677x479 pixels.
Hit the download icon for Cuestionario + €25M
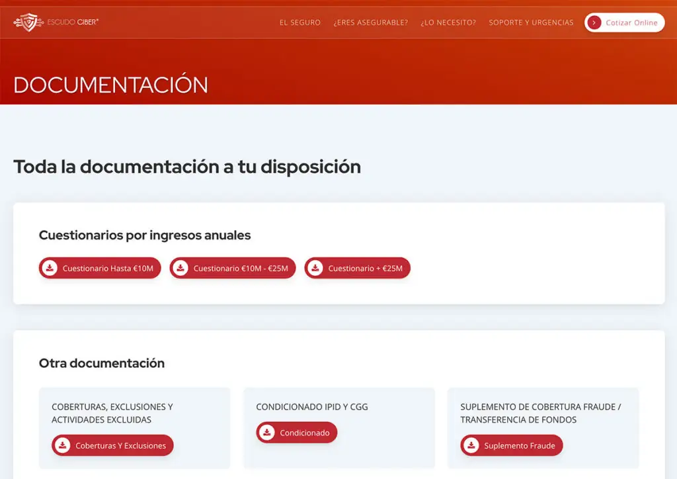tap(315, 268)
